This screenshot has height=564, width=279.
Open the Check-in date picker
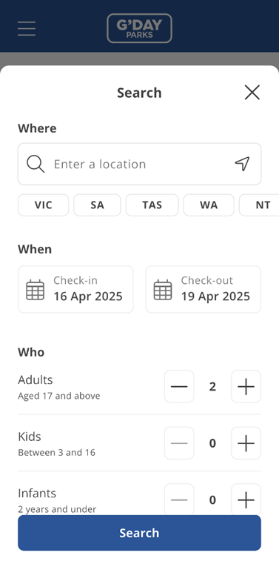[x=75, y=289]
